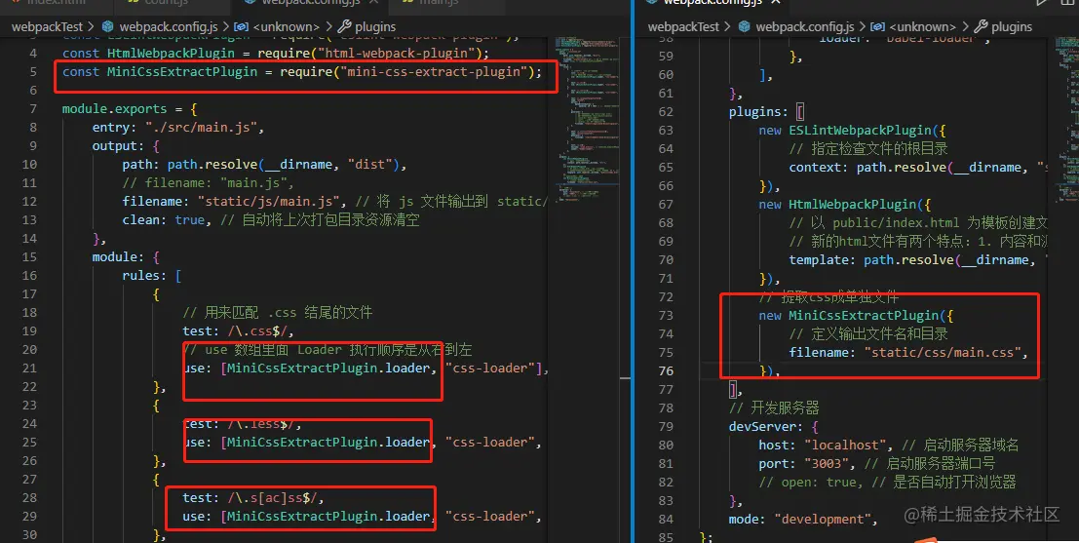Open webpack.config.js breadcrumb in right editor pane
Image resolution: width=1079 pixels, height=543 pixels.
coord(804,27)
